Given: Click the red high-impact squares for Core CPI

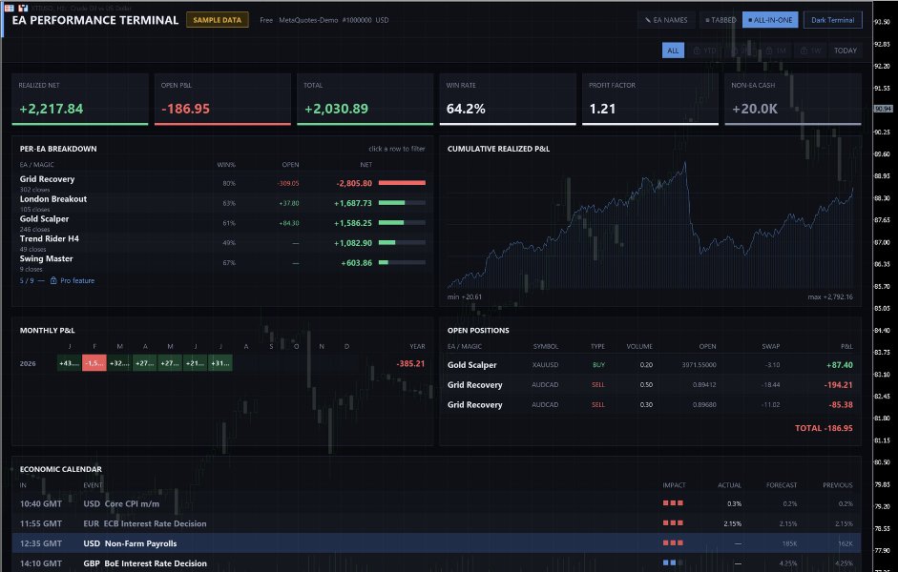Looking at the screenshot, I should tap(673, 503).
